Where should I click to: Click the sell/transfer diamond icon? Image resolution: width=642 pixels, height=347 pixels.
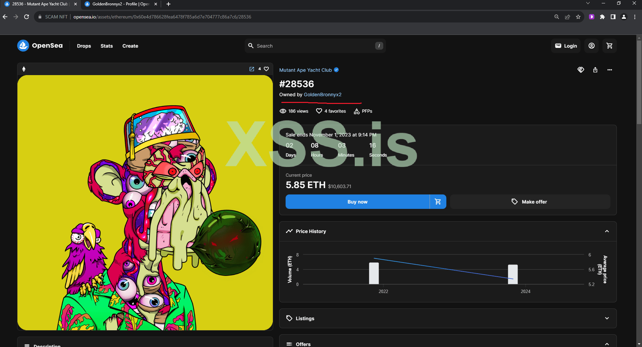pos(581,70)
